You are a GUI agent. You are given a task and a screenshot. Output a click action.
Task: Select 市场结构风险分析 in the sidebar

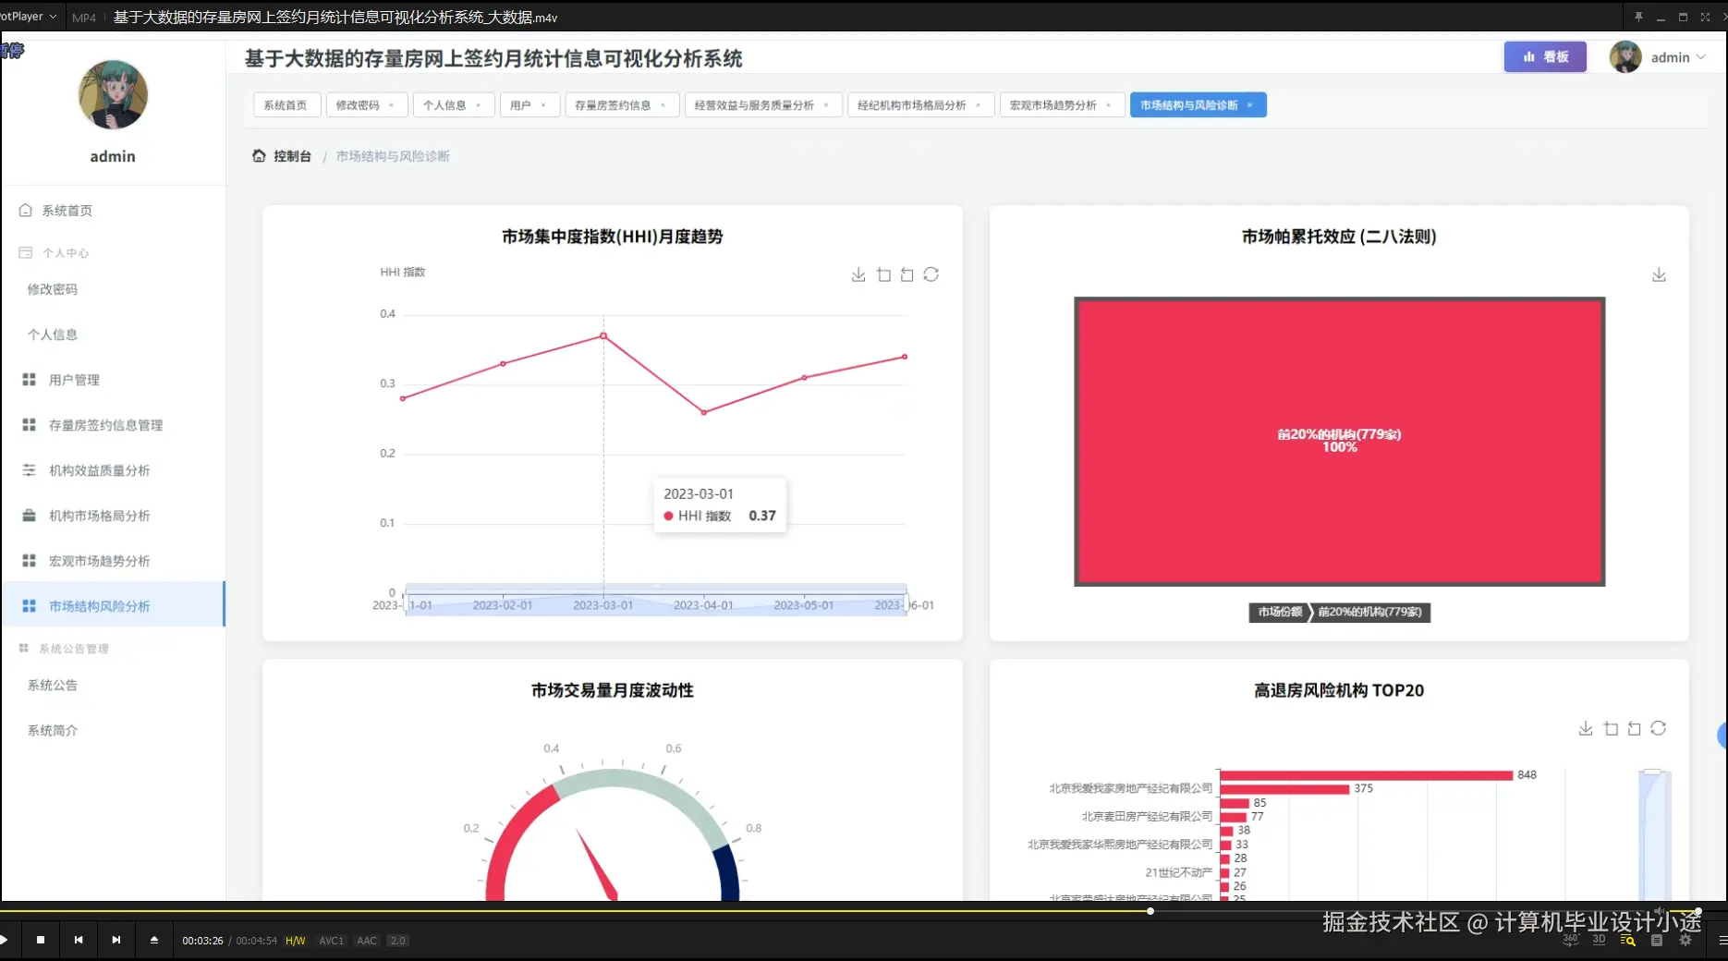113,606
